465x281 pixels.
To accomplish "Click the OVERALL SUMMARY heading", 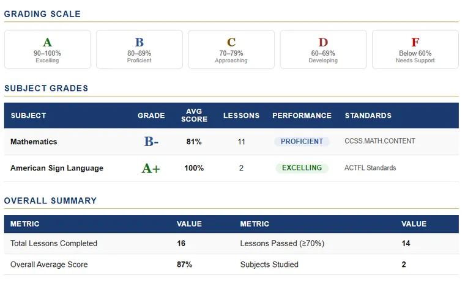I will [50, 201].
